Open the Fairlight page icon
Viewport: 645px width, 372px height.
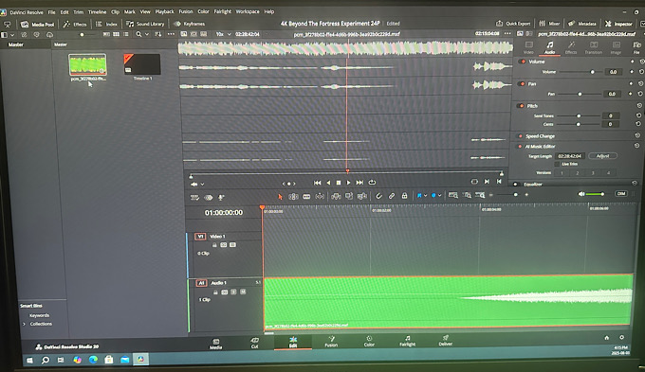[407, 341]
